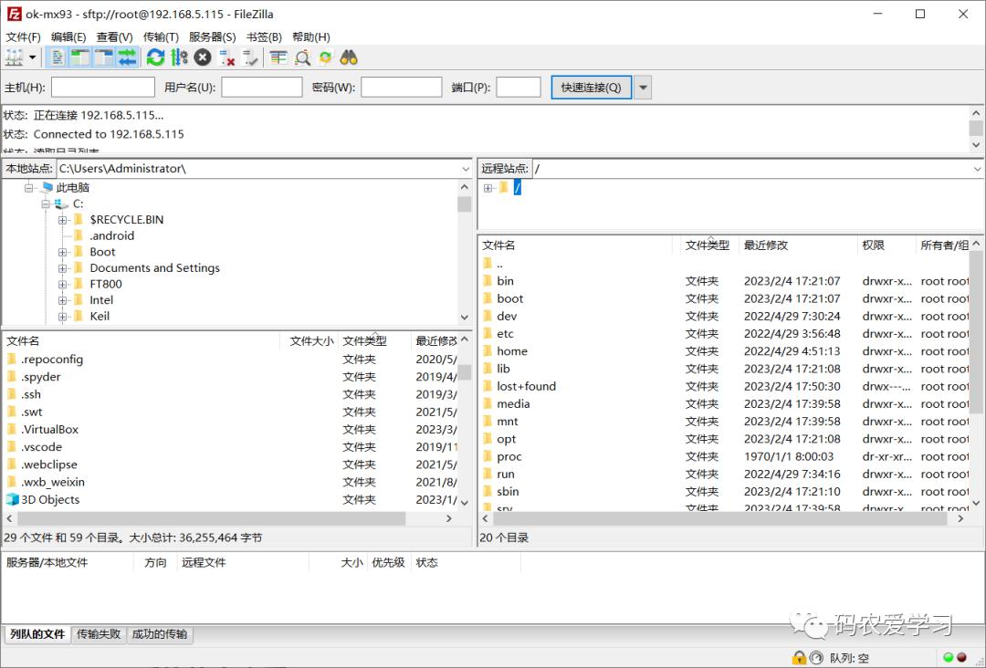The image size is (986, 668).
Task: Open the Site Manager icon
Action: [14, 57]
